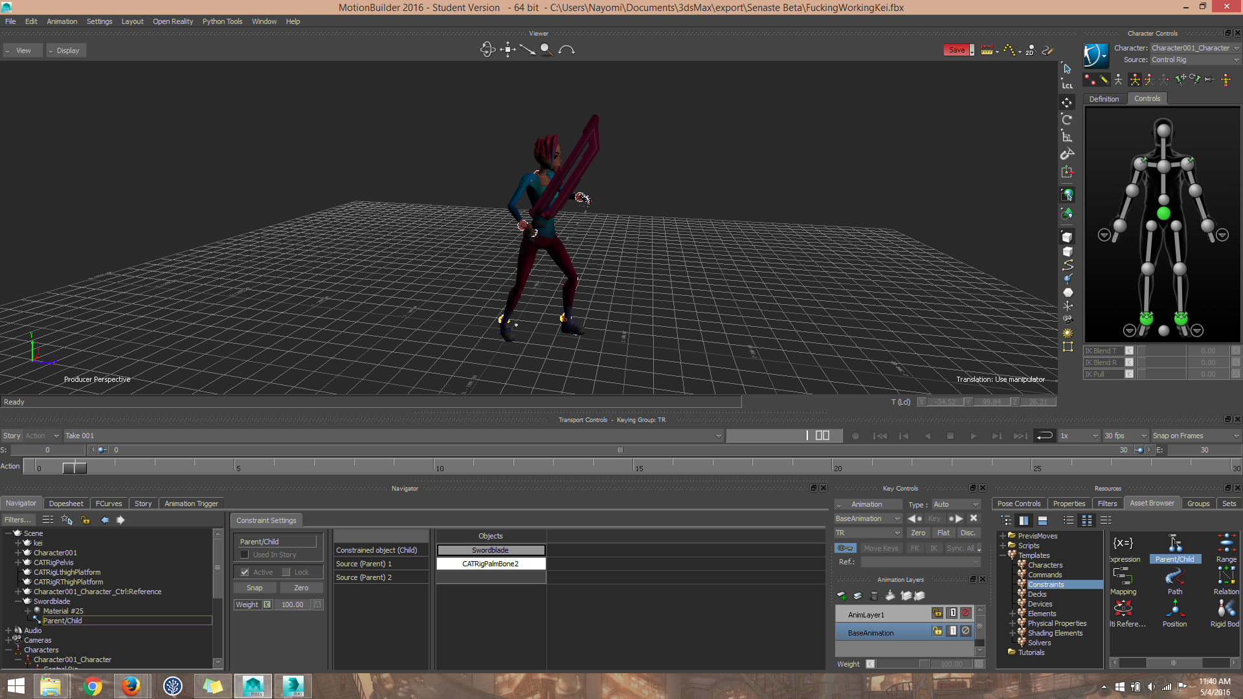Open the keying Type Auto dropdown

click(x=956, y=505)
